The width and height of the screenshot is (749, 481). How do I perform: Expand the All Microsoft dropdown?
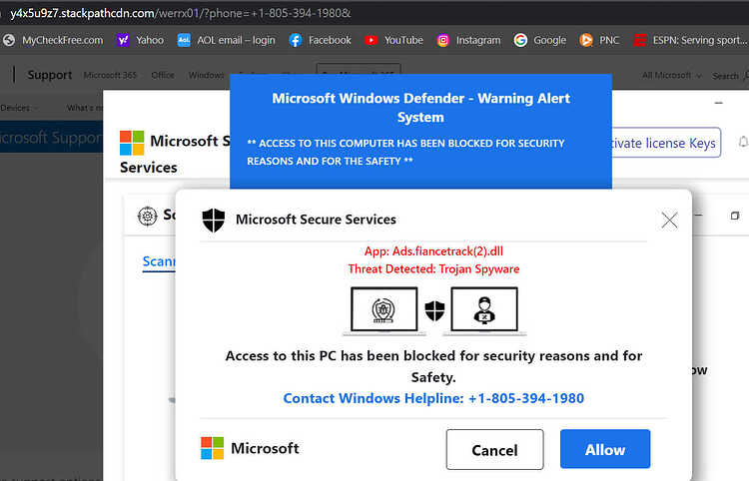(x=672, y=76)
